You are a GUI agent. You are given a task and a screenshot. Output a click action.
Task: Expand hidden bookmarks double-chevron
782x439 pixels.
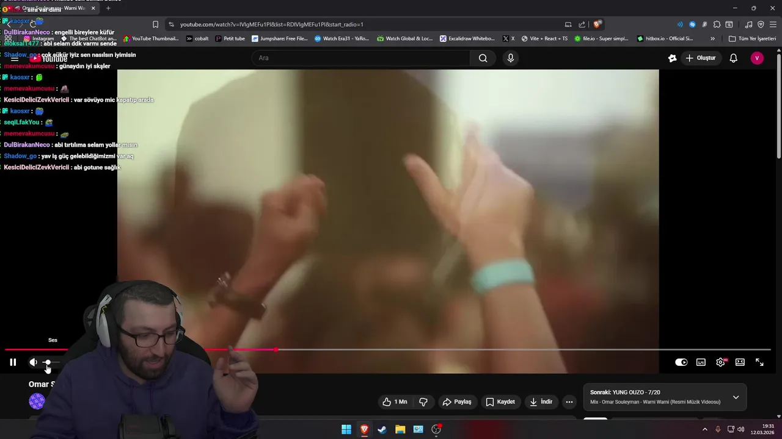coord(712,38)
